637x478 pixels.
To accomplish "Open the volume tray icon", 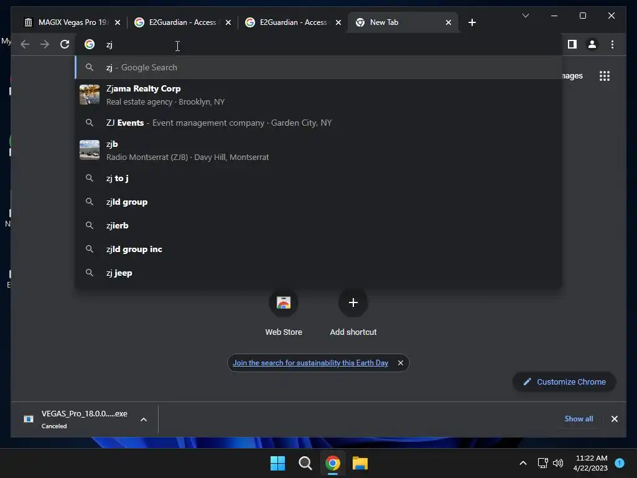I will [x=558, y=463].
